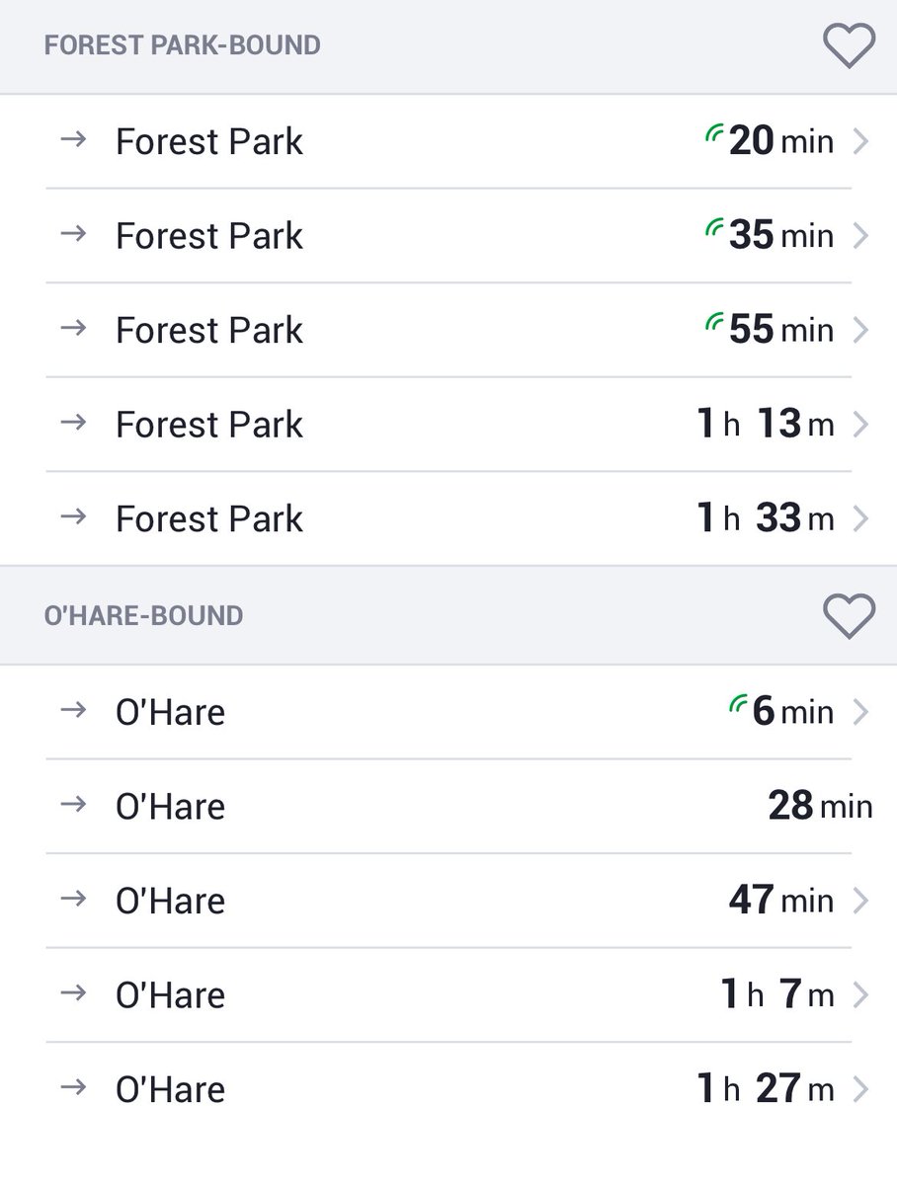Click the arrow icon on O'Hare 28 min row
The image size is (897, 1185).
pos(73,805)
